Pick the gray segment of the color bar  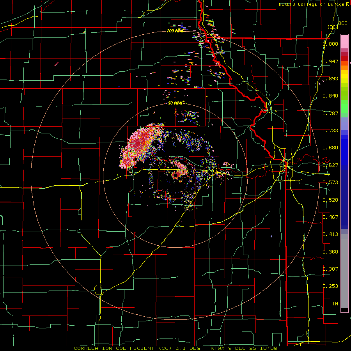pyautogui.click(x=344, y=271)
